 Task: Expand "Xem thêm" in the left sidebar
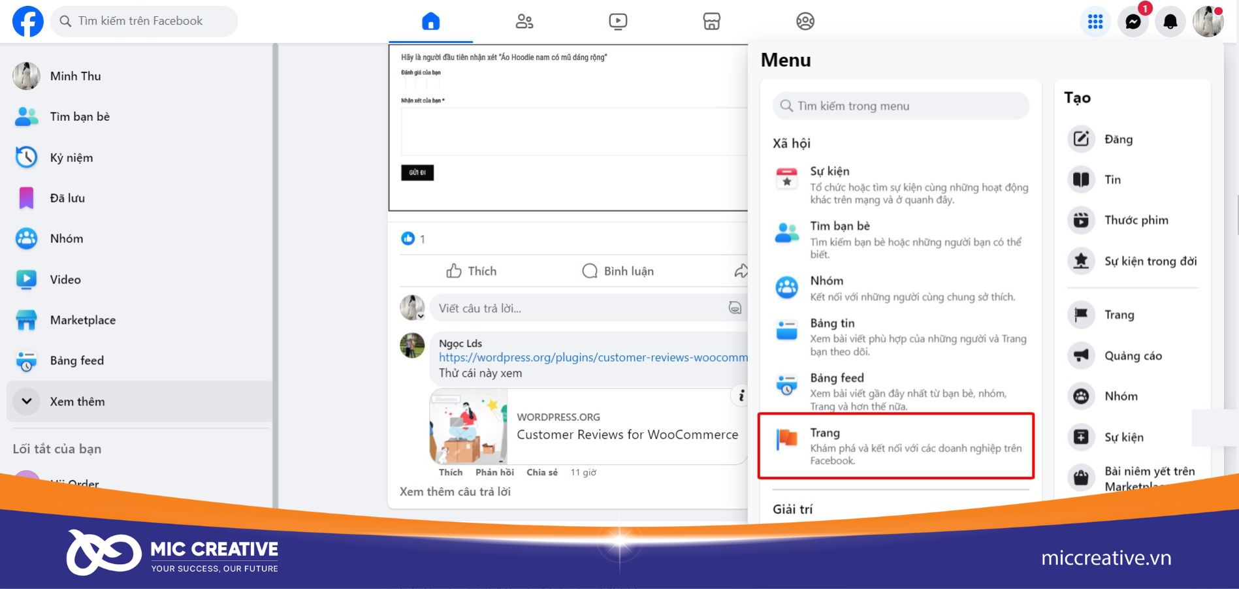(139, 402)
